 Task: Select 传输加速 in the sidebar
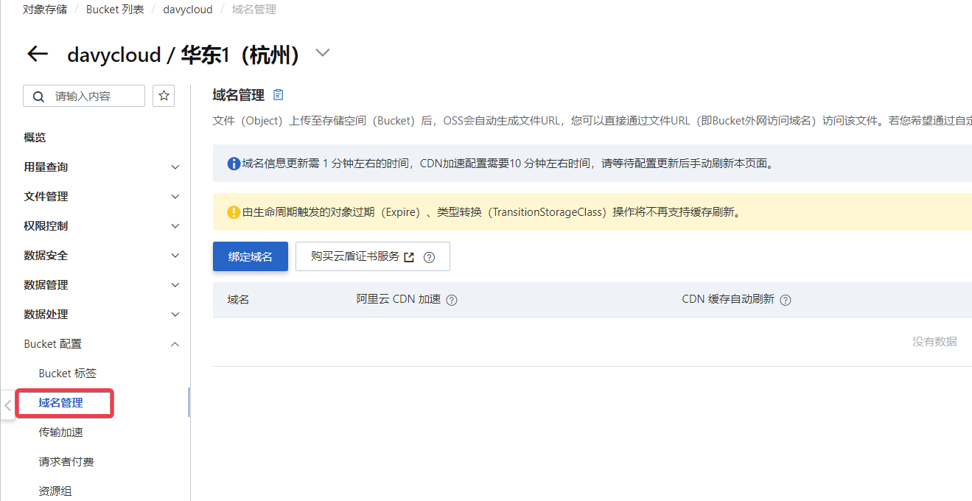60,432
